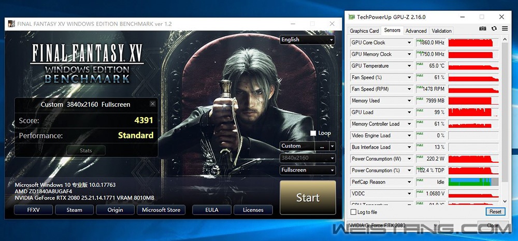
Task: Open Power Consumption (%) sensor dropdown
Action: pos(409,170)
